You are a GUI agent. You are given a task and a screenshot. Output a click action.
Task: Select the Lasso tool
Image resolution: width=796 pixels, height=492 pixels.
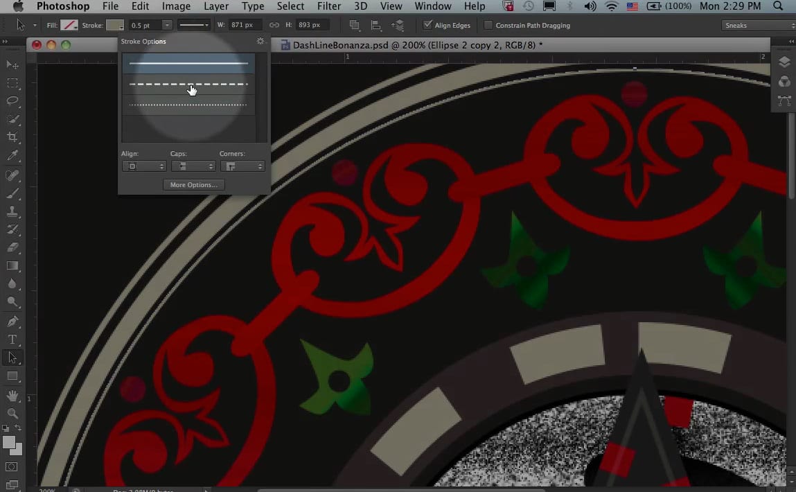pyautogui.click(x=12, y=100)
